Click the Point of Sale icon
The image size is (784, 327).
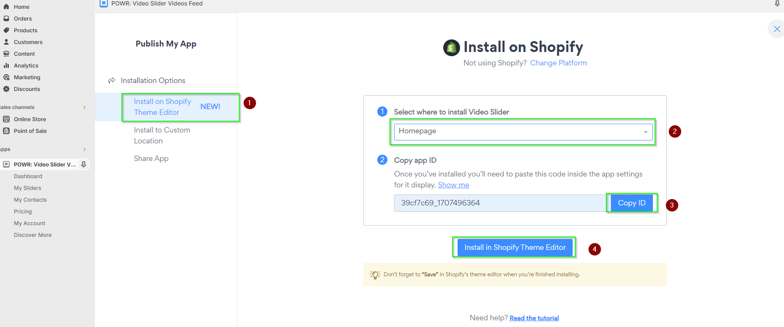(6, 131)
